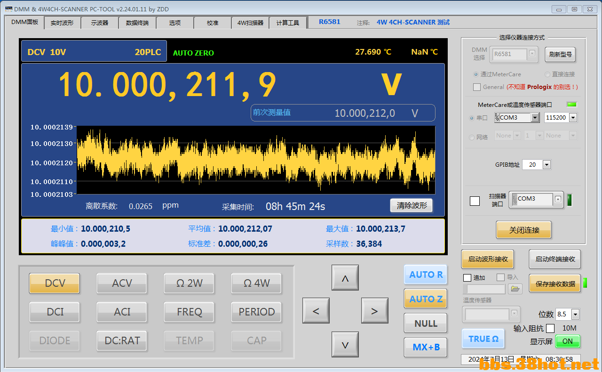The image size is (602, 372).
Task: Click the application icon in title bar
Action: pos(8,9)
